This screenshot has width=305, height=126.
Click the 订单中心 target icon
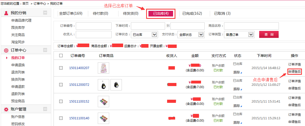click(x=6, y=50)
